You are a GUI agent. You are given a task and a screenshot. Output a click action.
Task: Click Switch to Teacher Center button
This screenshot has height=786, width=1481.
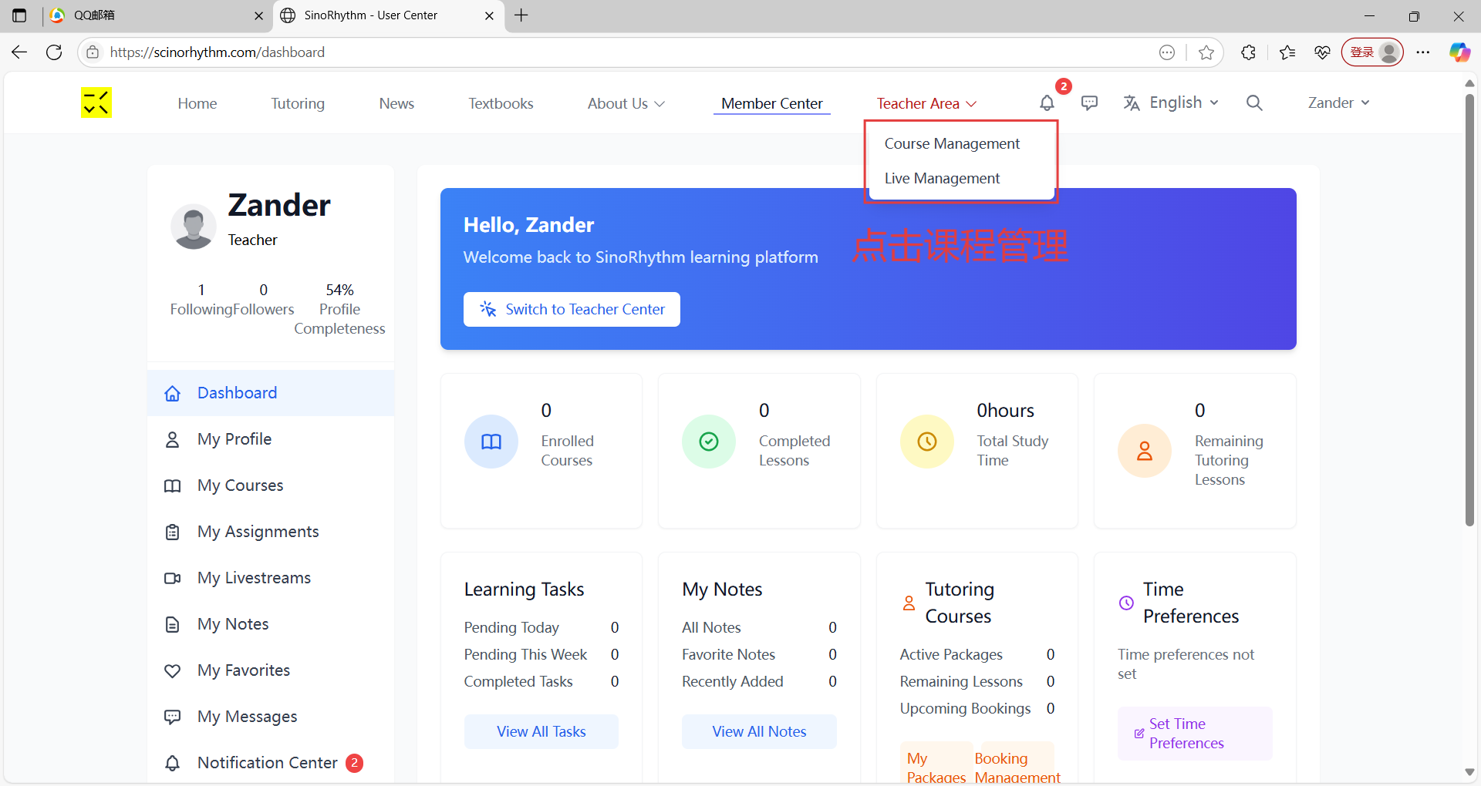point(572,309)
